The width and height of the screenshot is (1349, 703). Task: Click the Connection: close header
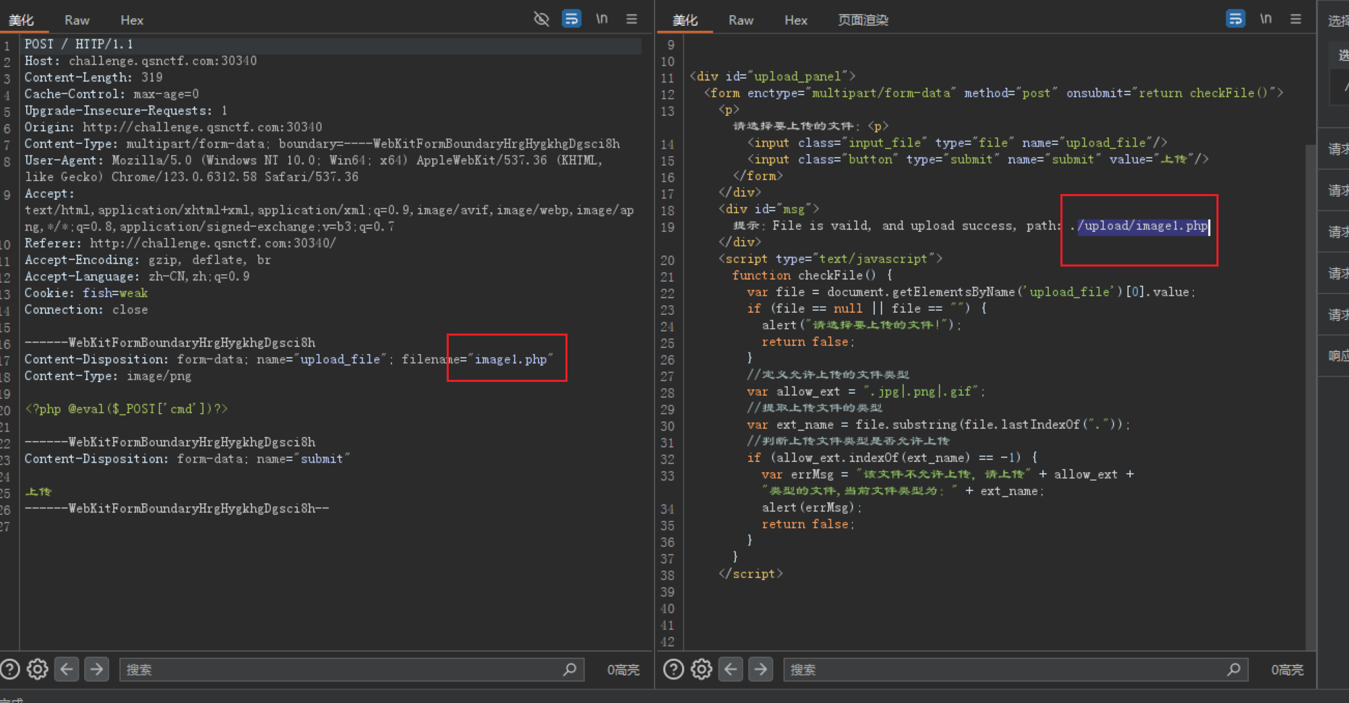(86, 309)
